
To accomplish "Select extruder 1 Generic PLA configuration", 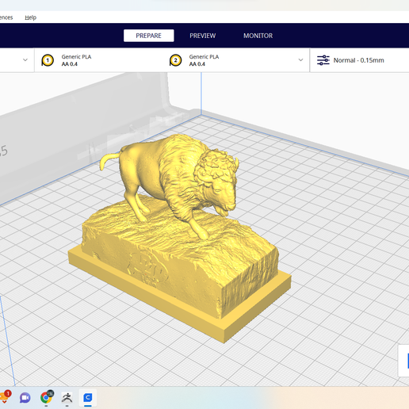I will click(x=67, y=60).
